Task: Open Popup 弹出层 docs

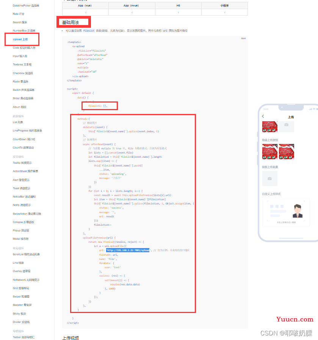Action: pyautogui.click(x=21, y=231)
